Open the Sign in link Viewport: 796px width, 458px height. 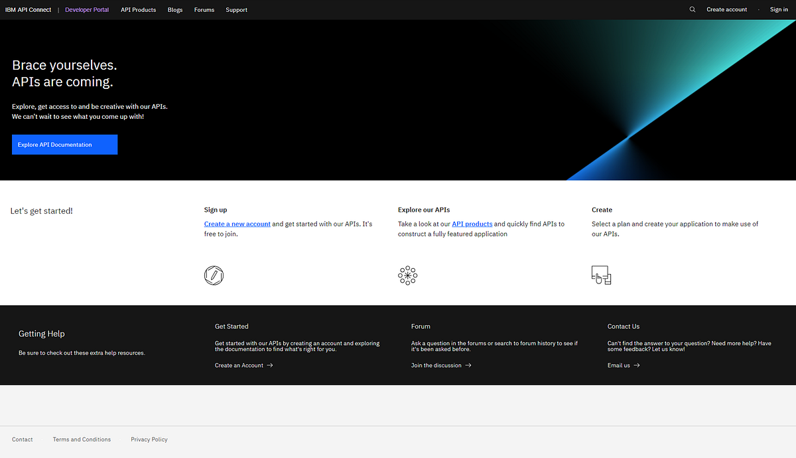(778, 9)
